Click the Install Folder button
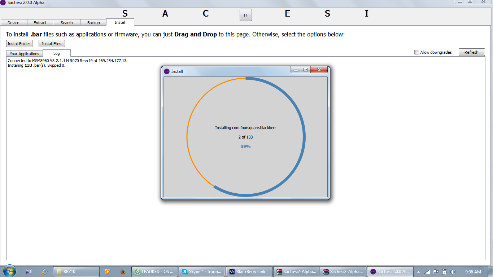This screenshot has width=493, height=277. click(x=19, y=44)
